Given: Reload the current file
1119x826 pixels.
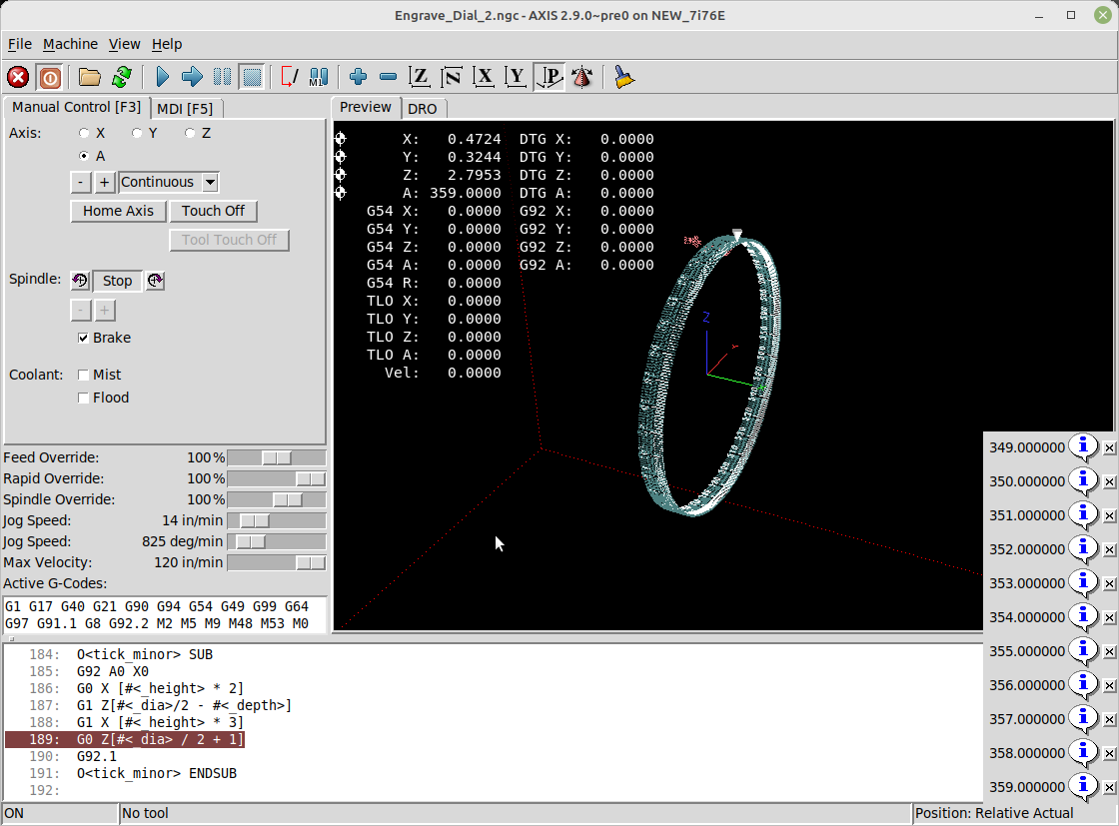Looking at the screenshot, I should tap(122, 77).
